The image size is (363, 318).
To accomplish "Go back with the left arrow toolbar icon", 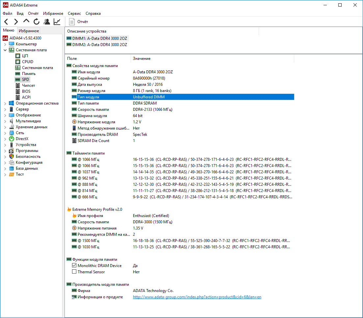I will 6,22.
